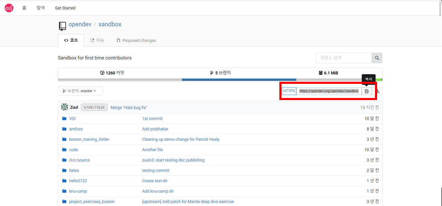Image resolution: width=442 pixels, height=206 pixels.
Task: Click the download repository icon
Action: (x=378, y=91)
